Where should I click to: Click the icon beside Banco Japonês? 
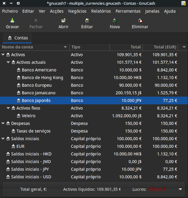[18, 101]
